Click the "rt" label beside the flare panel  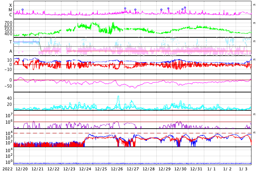pos(254,5)
